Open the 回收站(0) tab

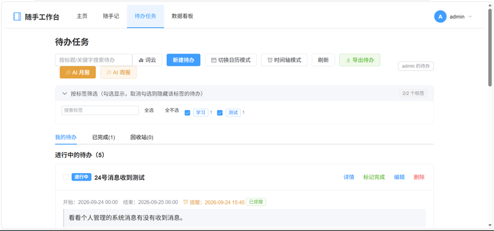point(142,137)
